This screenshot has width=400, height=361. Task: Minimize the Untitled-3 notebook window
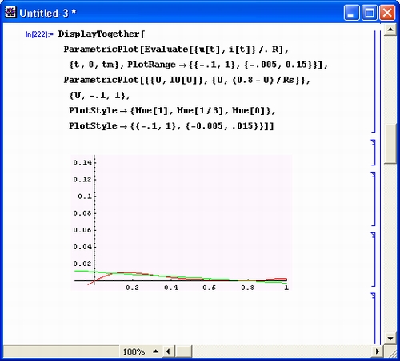351,13
